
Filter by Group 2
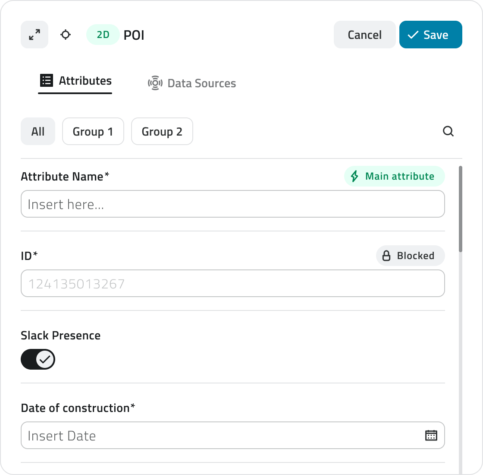coord(162,131)
